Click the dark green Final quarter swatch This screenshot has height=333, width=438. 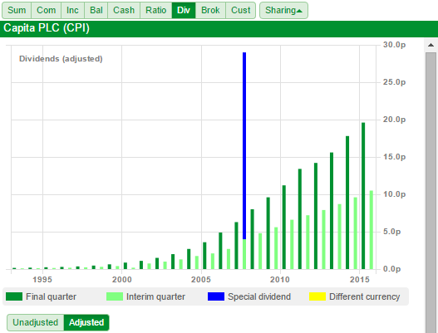(14, 296)
